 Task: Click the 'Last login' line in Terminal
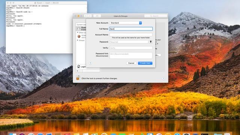pyautogui.click(x=27, y=6)
